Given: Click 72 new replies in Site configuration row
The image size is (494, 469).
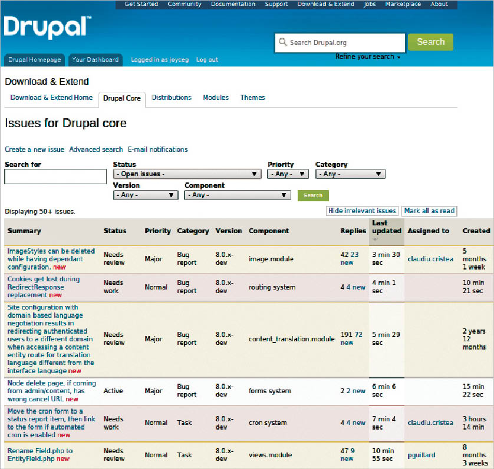Looking at the screenshot, I should coord(351,338).
